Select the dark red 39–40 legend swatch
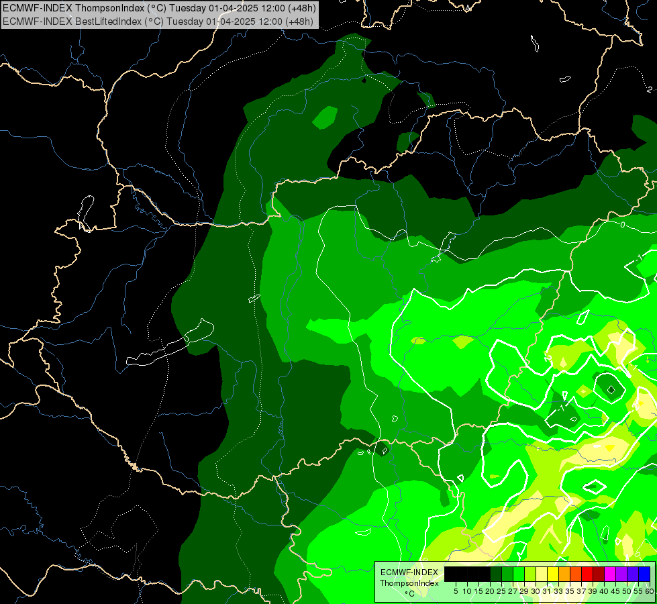This screenshot has width=657, height=604. click(x=599, y=574)
